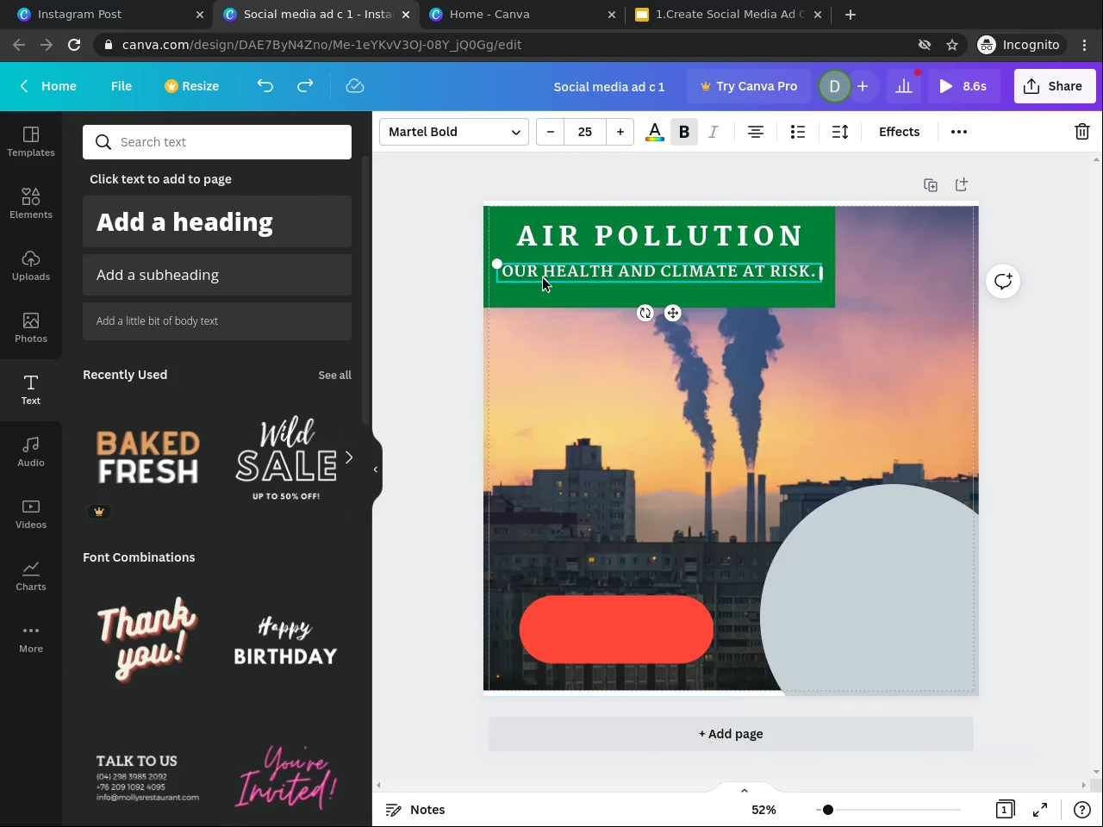The height and width of the screenshot is (827, 1103).
Task: Open the Photos panel
Action: [x=31, y=327]
